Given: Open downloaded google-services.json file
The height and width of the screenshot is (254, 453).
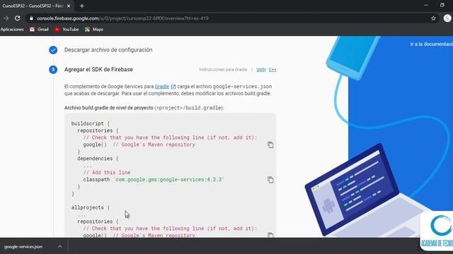Looking at the screenshot, I should click(23, 247).
